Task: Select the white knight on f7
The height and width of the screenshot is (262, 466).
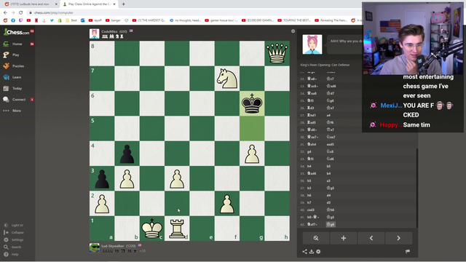Action: (227, 79)
